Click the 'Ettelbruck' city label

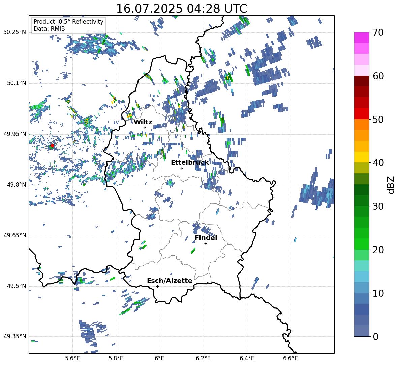190,163
